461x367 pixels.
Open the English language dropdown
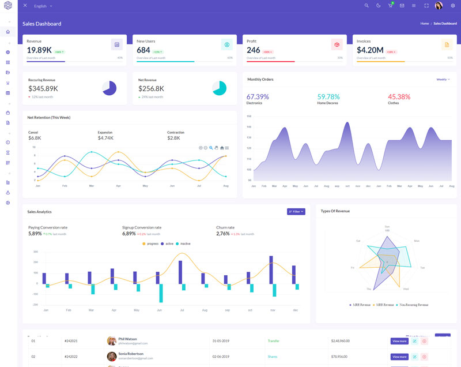coord(43,6)
